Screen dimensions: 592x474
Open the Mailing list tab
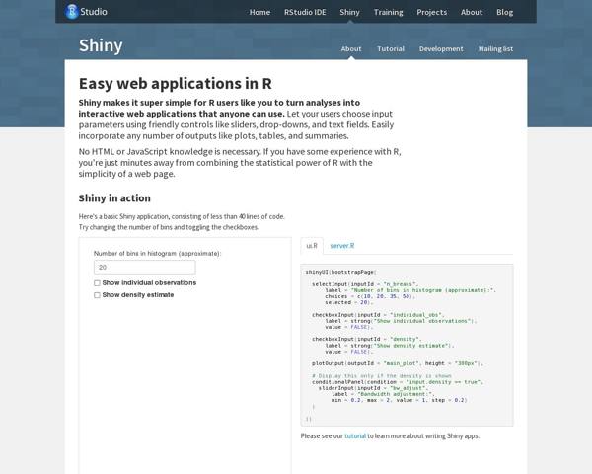pyautogui.click(x=496, y=48)
